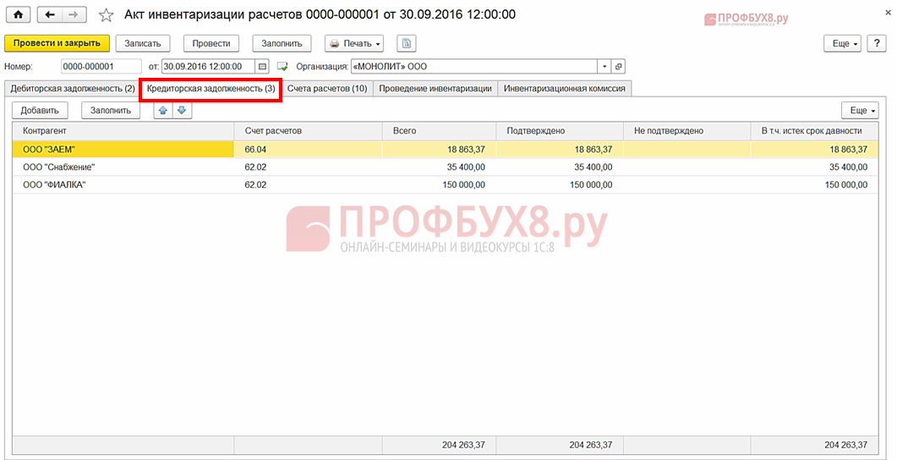This screenshot has width=897, height=460.
Task: Switch to the Дебиторская задолженность tab
Action: pyautogui.click(x=73, y=88)
